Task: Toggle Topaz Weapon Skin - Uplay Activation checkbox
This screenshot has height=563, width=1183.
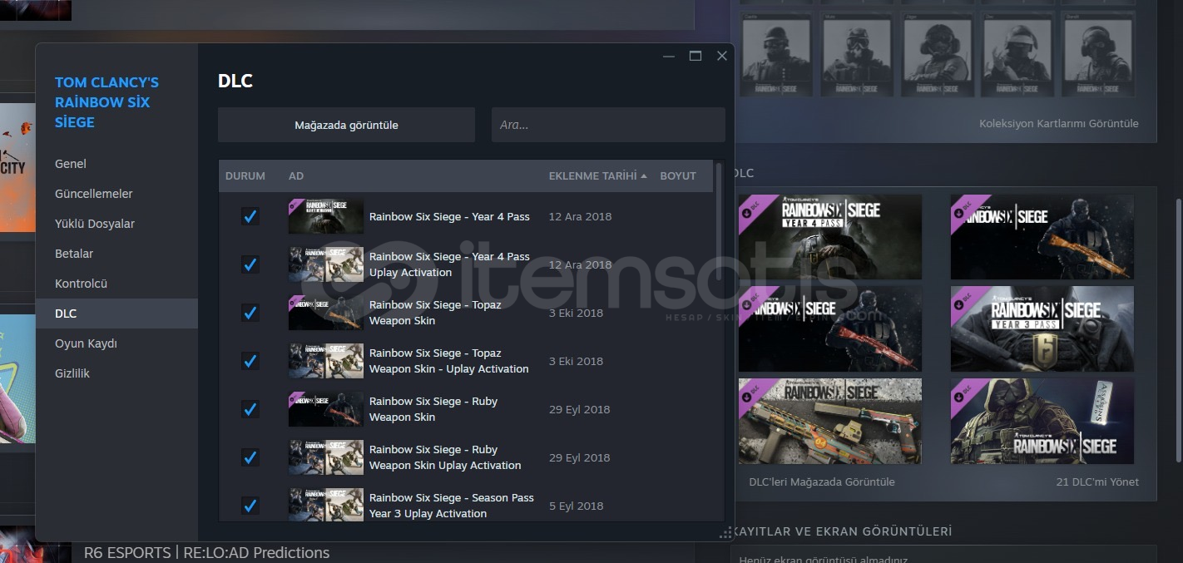Action: click(250, 361)
